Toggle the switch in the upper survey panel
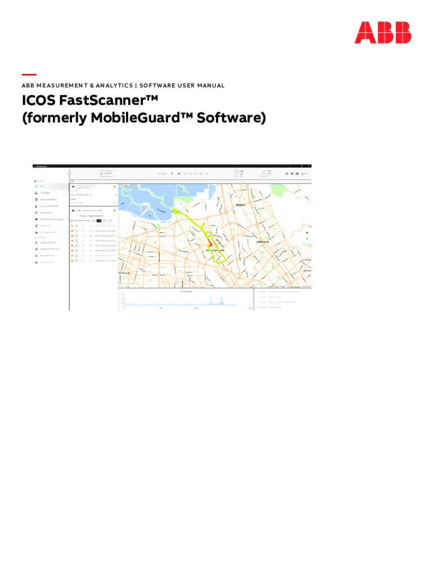Image resolution: width=433 pixels, height=577 pixels. click(x=73, y=186)
